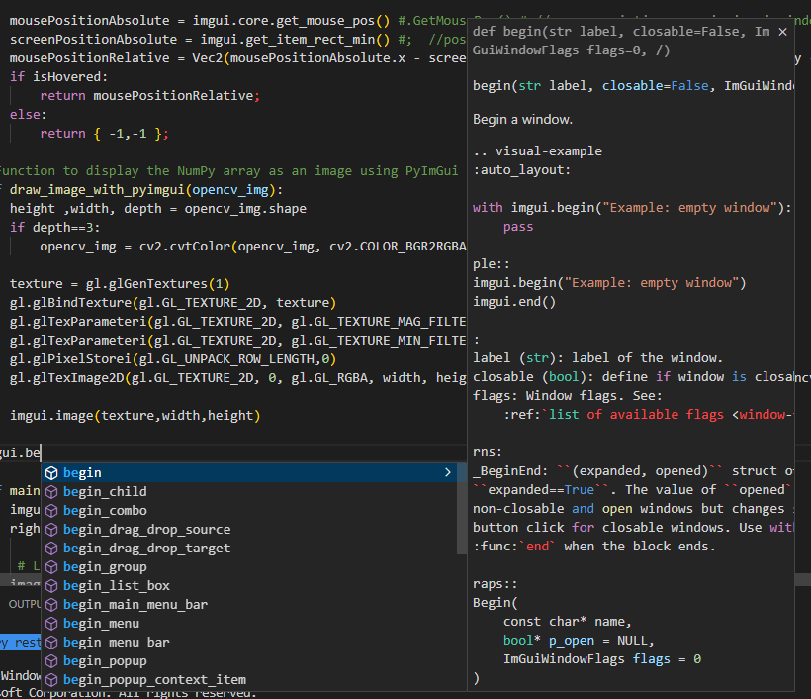Click the method icon beside begin_main_menu_bar

[x=51, y=604]
